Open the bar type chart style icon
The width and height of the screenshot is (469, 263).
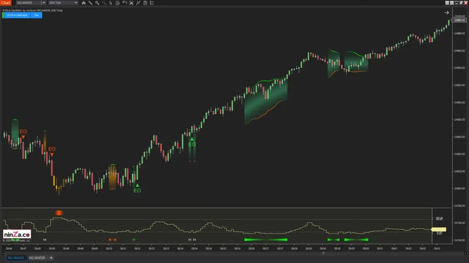[83, 3]
